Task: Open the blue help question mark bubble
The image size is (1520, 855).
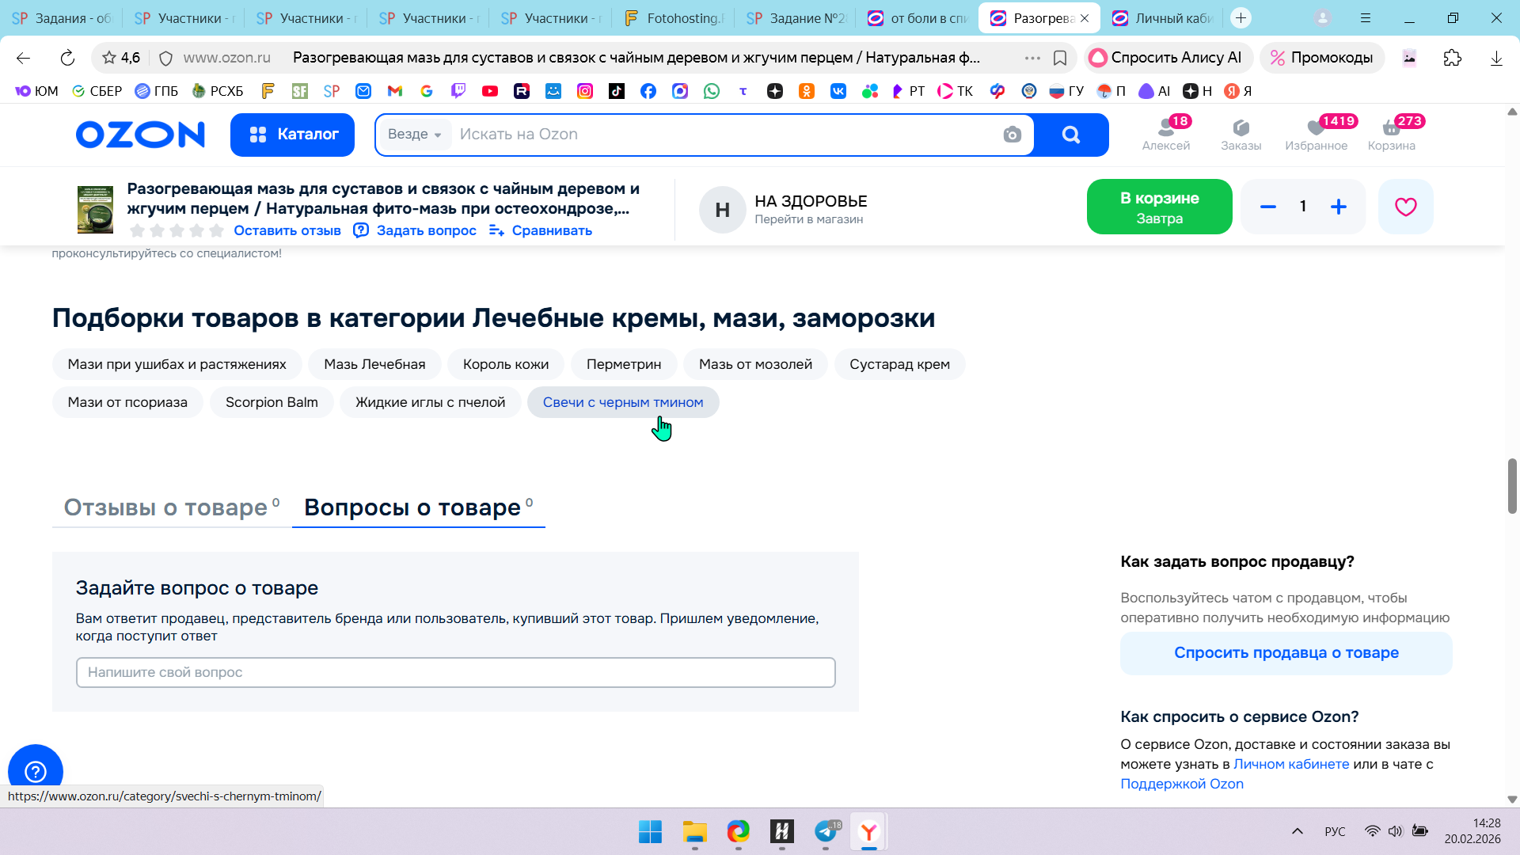Action: [x=36, y=770]
